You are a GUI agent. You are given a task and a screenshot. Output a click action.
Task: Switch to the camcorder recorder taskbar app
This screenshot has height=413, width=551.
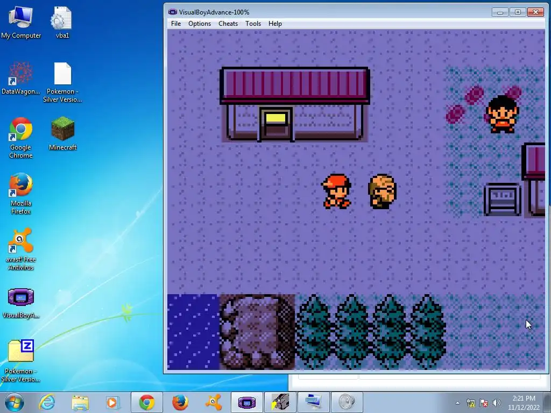pos(280,402)
